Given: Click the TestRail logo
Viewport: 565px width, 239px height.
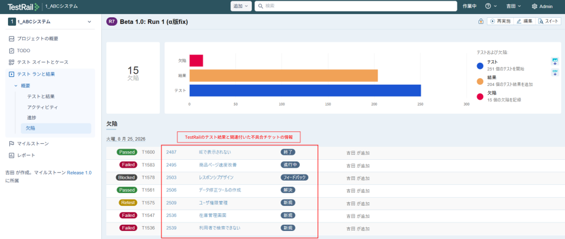Looking at the screenshot, I should 23,7.
